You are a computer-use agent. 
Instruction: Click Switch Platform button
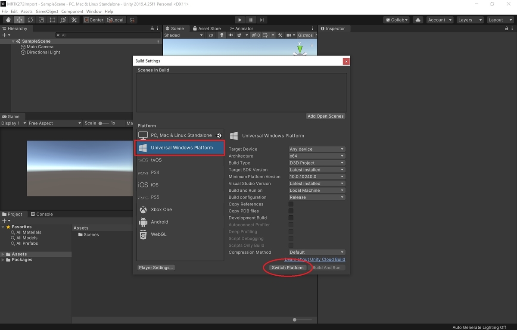tap(288, 268)
